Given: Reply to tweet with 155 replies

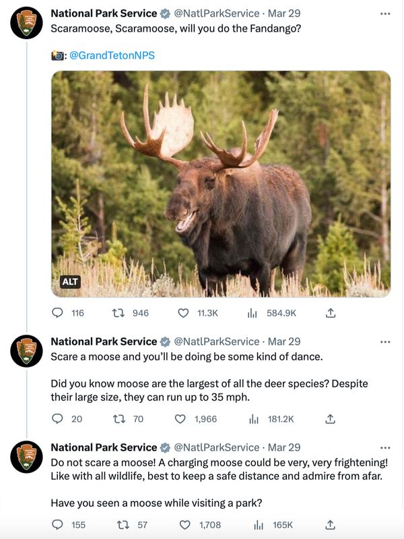Looking at the screenshot, I should point(59,525).
